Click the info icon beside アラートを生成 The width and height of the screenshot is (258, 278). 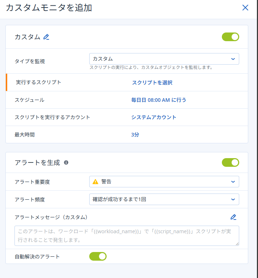(66, 162)
